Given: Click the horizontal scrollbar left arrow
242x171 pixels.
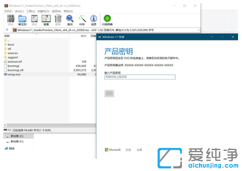Looking at the screenshot, I should [x=5, y=125].
